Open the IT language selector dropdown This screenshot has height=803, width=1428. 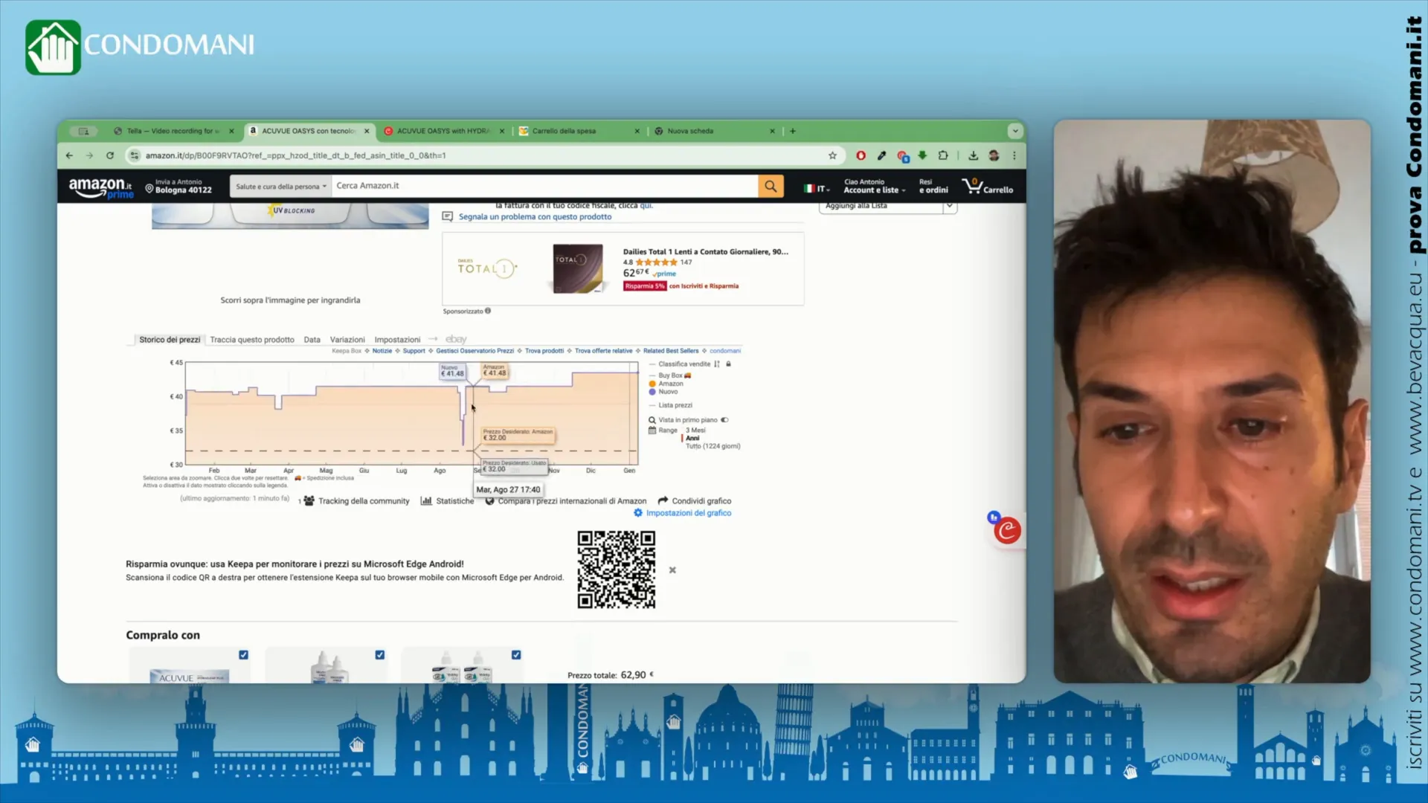point(817,189)
